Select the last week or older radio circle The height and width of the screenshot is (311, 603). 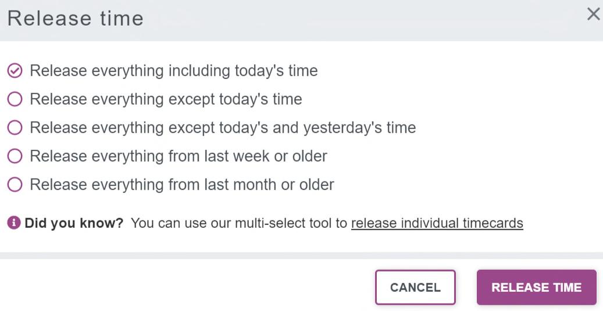coord(15,156)
